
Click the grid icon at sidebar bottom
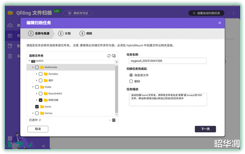click(10, 138)
